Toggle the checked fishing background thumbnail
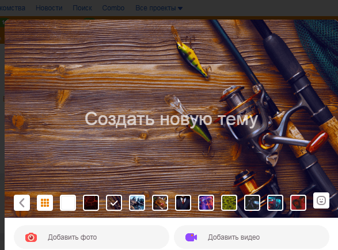This screenshot has height=250, width=338. [x=114, y=203]
